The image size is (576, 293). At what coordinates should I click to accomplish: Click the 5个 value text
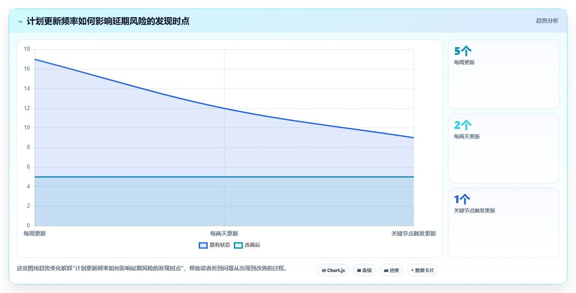463,51
